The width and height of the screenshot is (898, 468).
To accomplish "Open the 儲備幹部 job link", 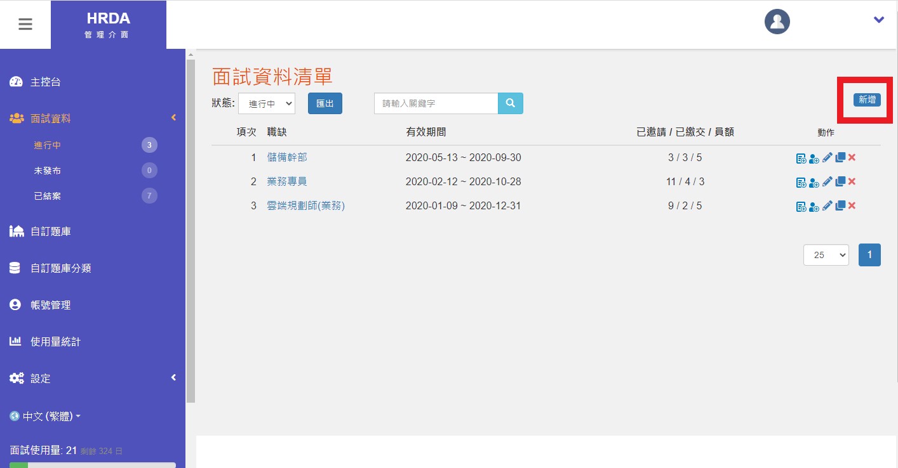I will [286, 157].
